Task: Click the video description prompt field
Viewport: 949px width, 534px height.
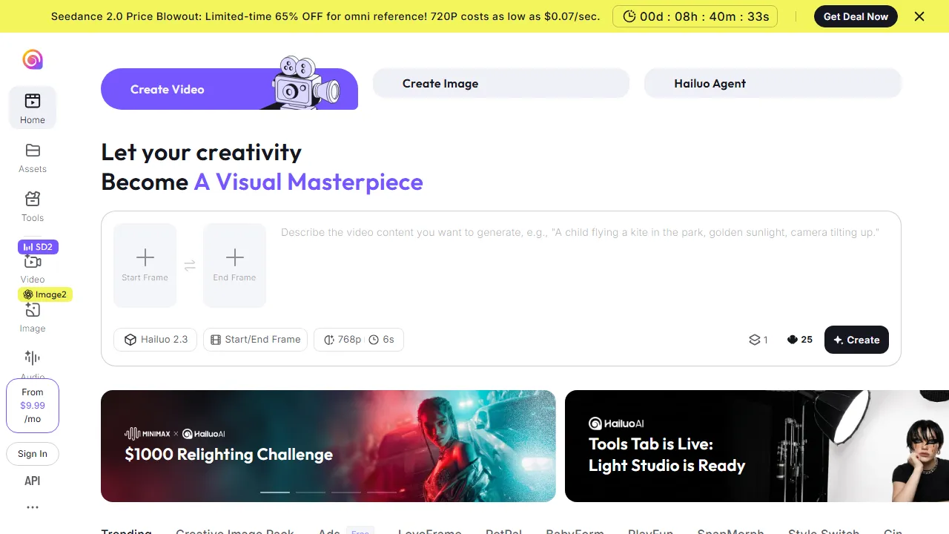Action: 586,266
